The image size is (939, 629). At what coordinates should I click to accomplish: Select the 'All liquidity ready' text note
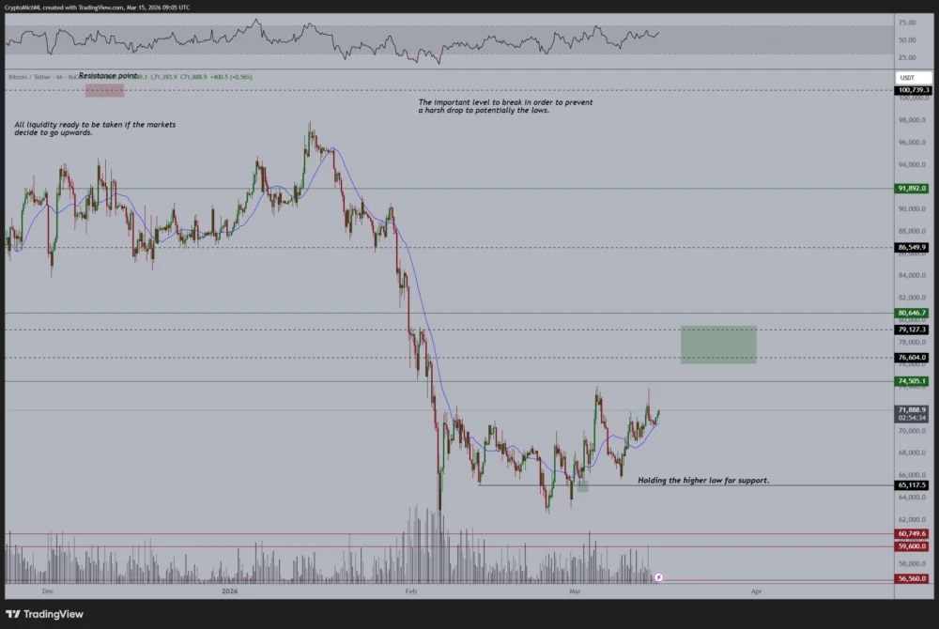click(94, 129)
